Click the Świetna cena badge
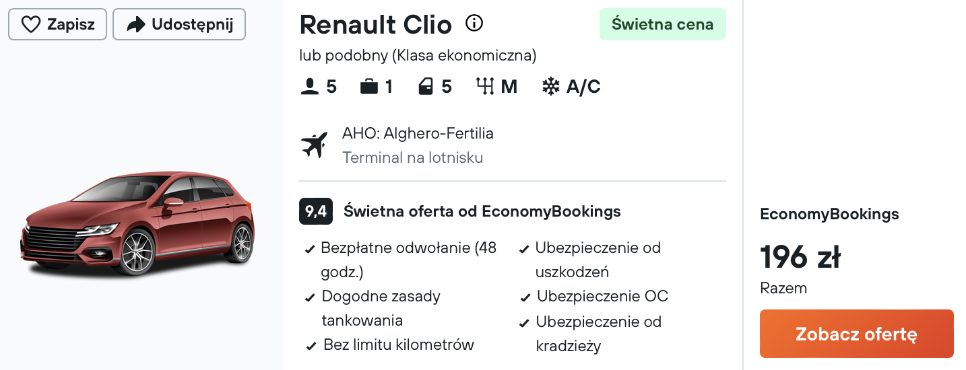 pos(663,24)
